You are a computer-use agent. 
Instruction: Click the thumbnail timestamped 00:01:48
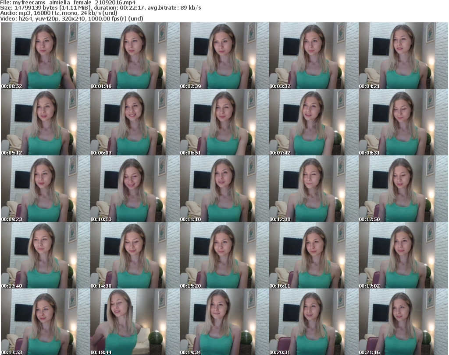click(x=135, y=56)
